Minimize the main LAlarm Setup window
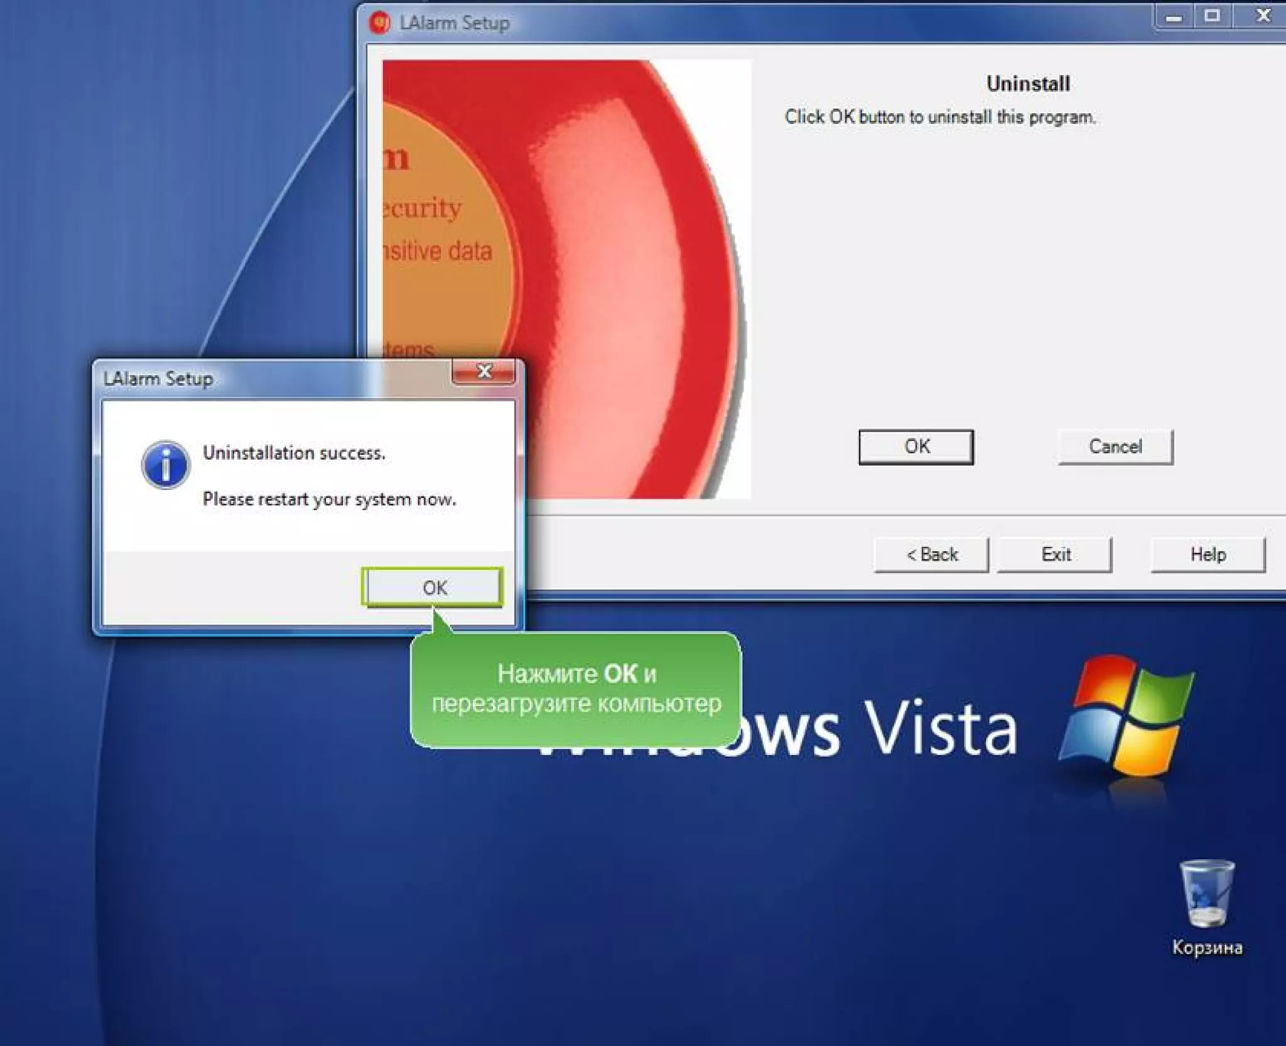This screenshot has width=1286, height=1046. 1174,16
